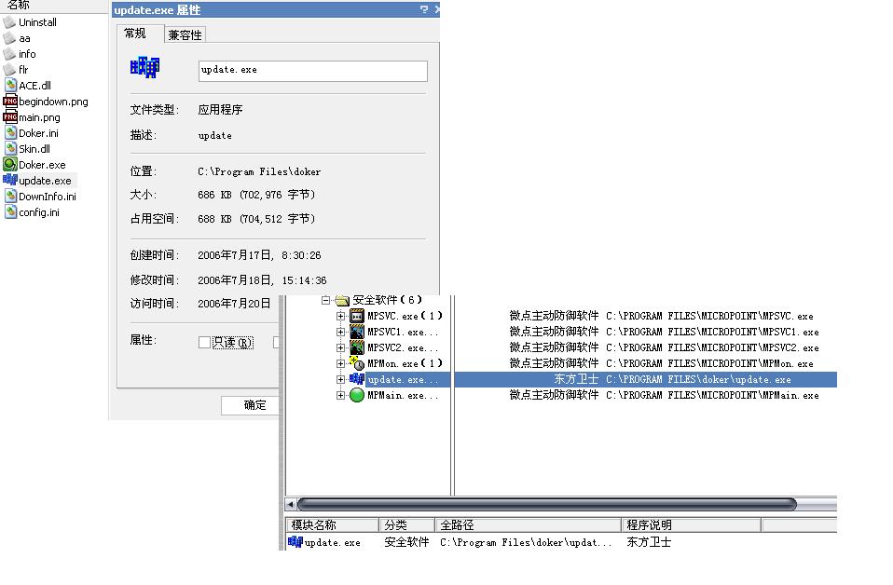This screenshot has height=585, width=893.
Task: Click the help question mark in title bar
Action: (424, 9)
